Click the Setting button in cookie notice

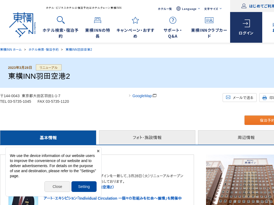click(84, 187)
